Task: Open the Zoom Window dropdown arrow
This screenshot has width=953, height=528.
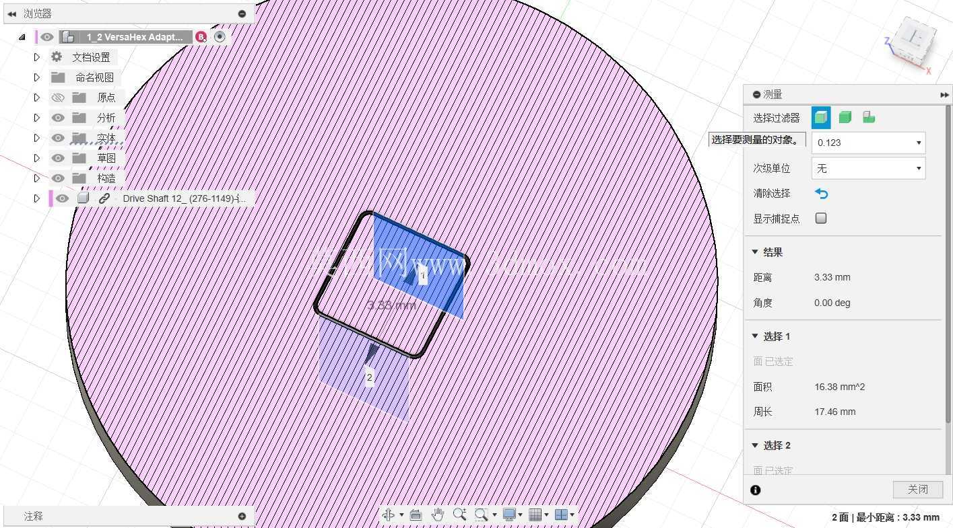Action: (x=494, y=515)
